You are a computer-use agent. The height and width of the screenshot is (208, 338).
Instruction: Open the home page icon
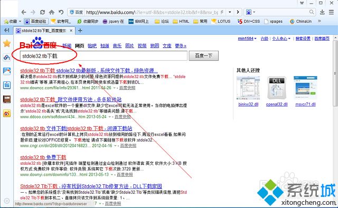52,12
